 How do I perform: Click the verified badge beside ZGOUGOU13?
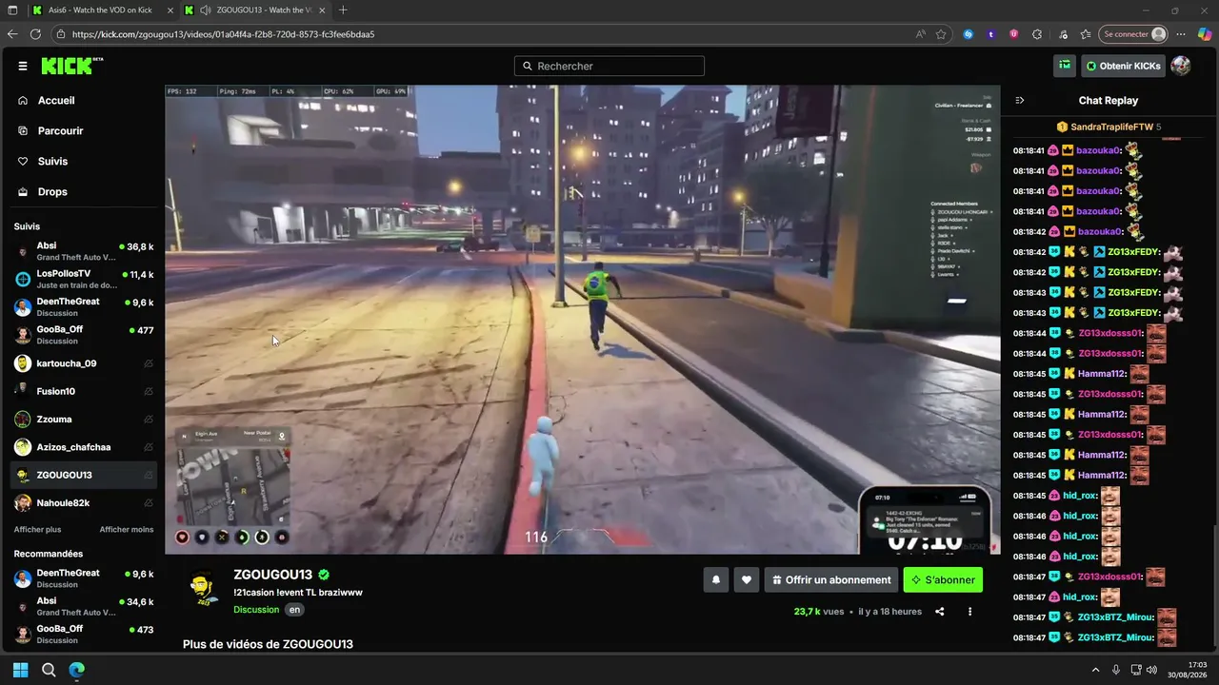(324, 575)
